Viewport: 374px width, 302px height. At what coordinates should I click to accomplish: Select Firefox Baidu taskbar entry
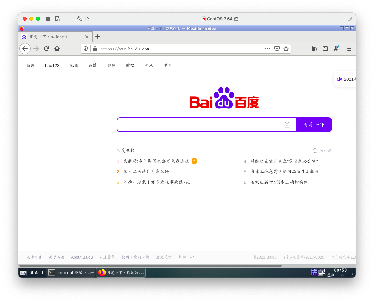[121, 273]
